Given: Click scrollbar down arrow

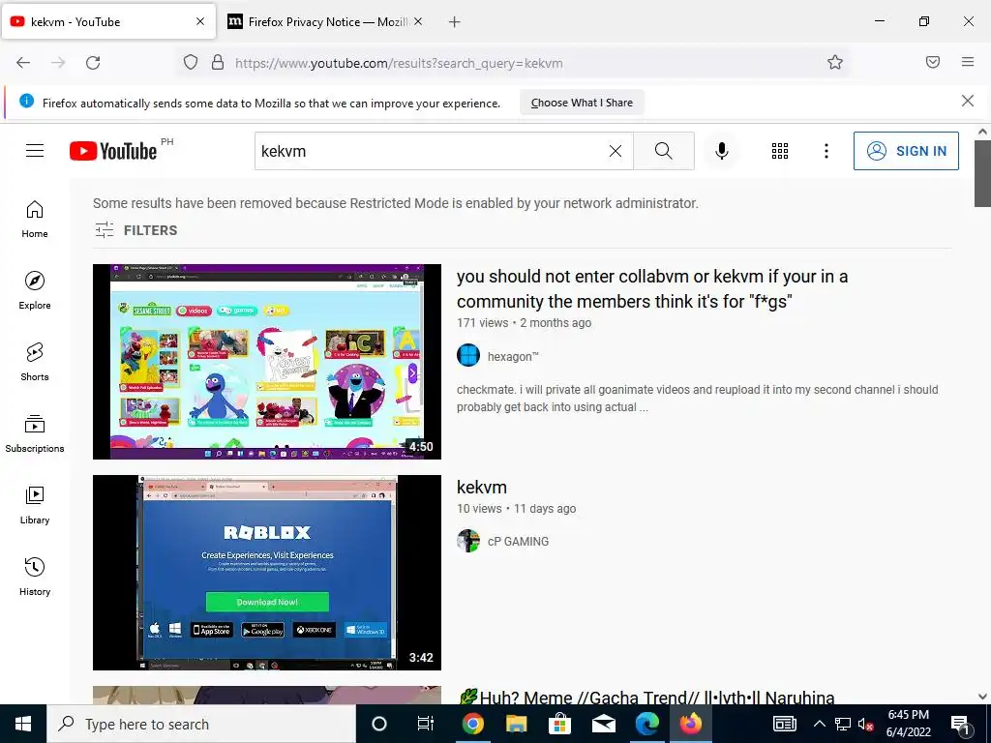Looking at the screenshot, I should pos(982,697).
